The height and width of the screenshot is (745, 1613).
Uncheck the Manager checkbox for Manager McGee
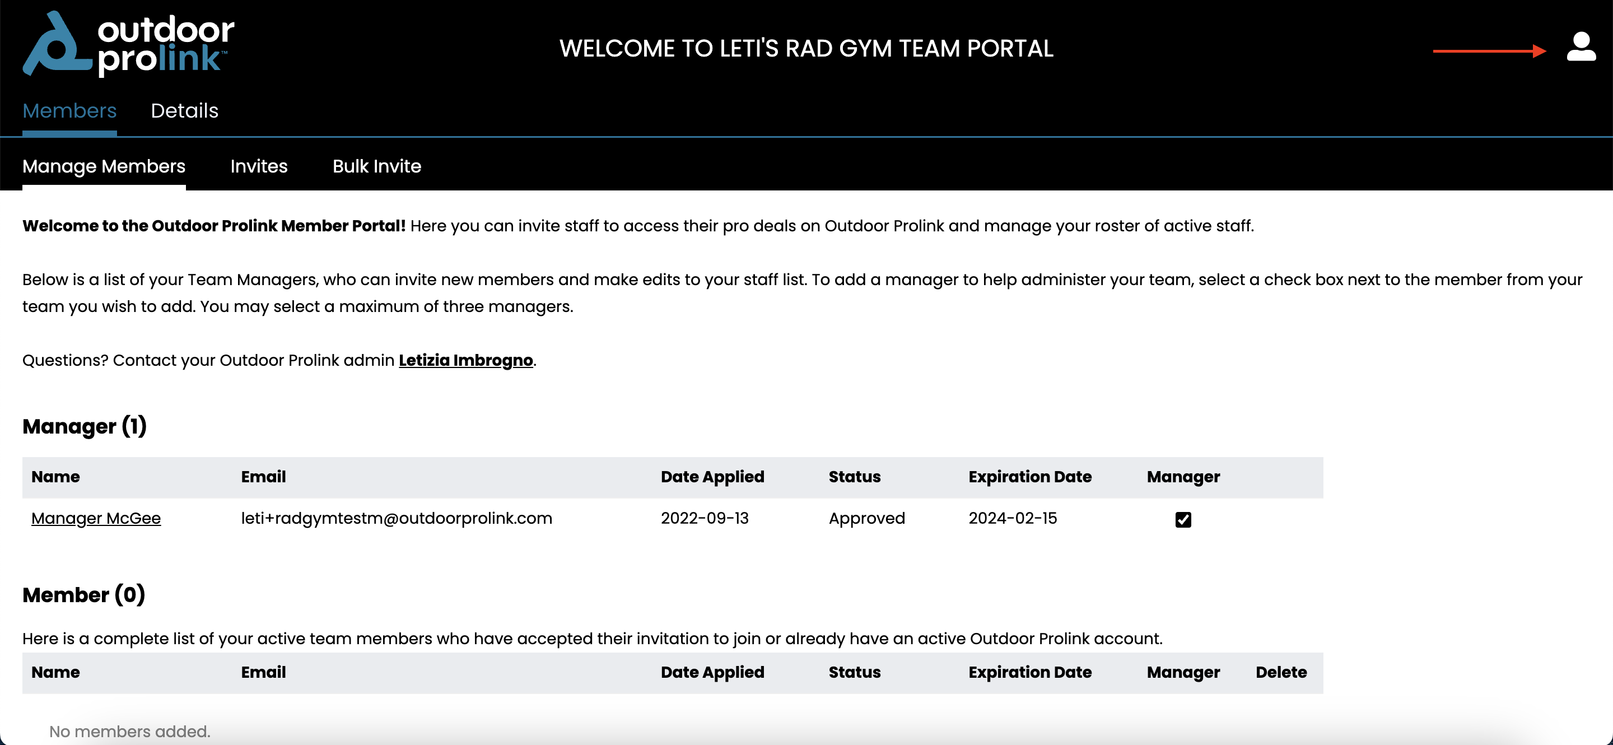(1183, 520)
